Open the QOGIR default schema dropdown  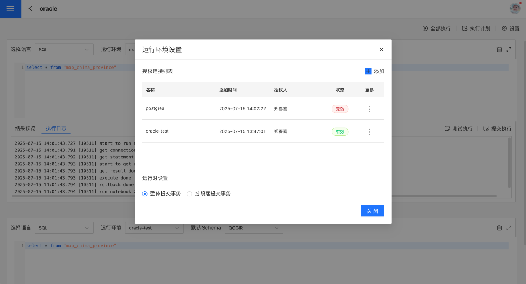[x=254, y=228]
